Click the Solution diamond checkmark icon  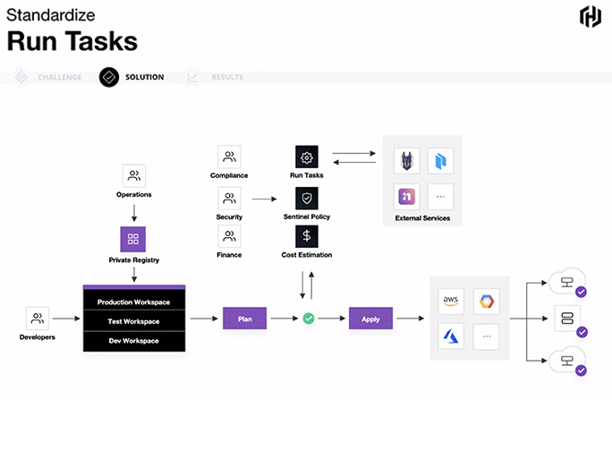[x=109, y=77]
